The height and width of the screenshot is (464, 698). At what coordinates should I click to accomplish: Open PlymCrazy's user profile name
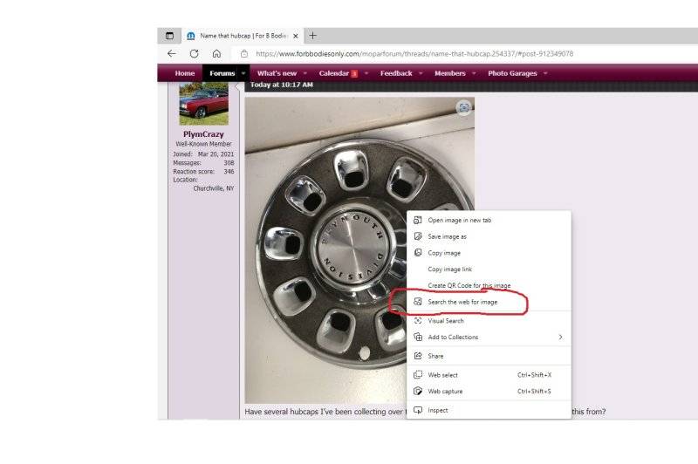[203, 134]
